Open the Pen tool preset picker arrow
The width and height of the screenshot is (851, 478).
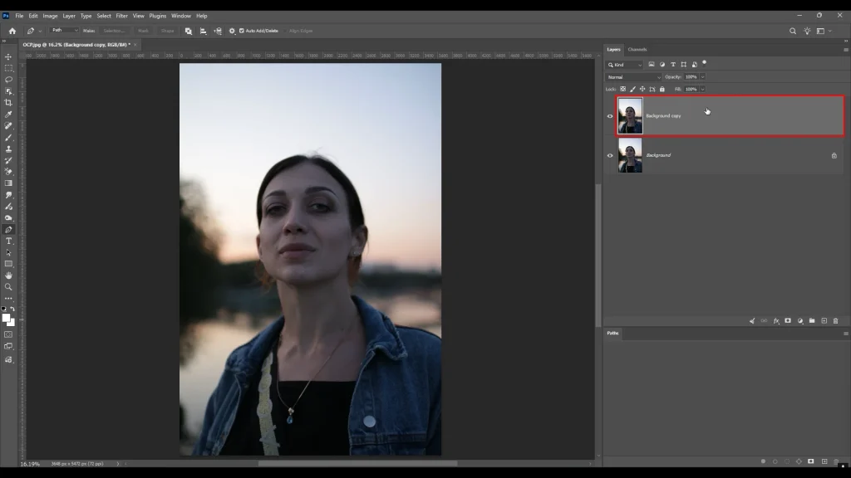[40, 31]
